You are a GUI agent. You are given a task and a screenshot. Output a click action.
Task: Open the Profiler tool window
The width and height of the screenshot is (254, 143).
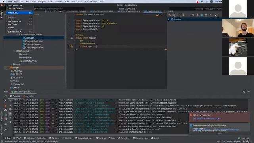pos(42,138)
